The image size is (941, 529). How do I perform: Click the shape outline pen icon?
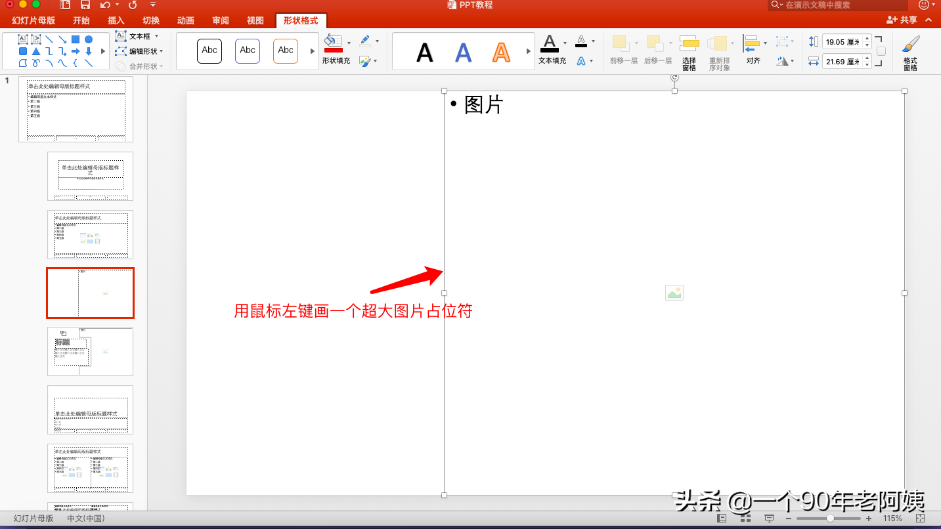coord(365,41)
